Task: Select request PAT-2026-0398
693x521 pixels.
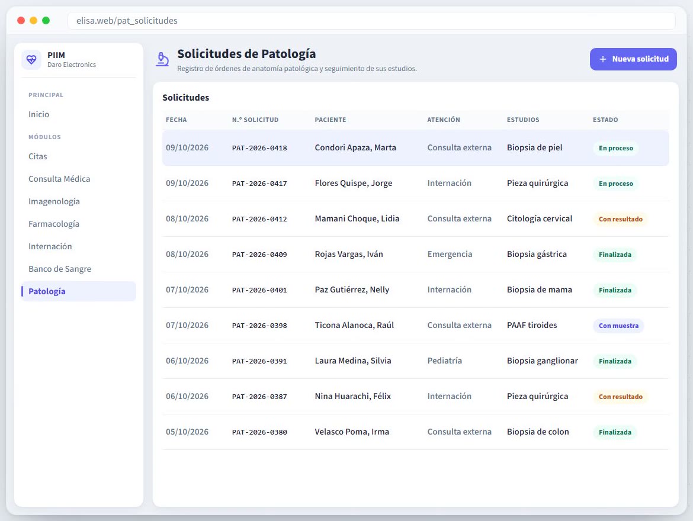Action: tap(259, 326)
